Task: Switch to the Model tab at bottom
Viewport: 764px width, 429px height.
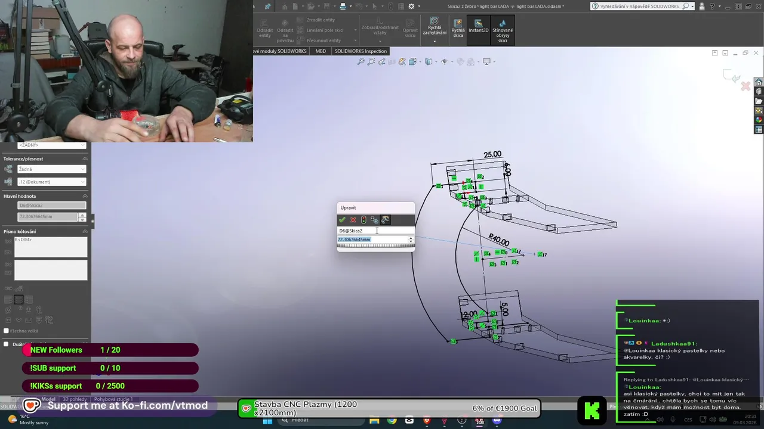Action: (x=48, y=399)
